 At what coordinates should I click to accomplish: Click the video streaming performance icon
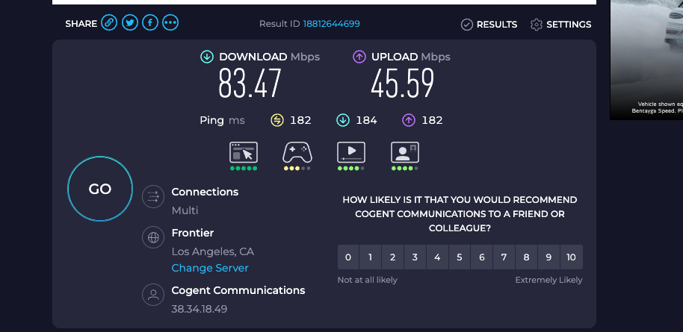pyautogui.click(x=351, y=152)
